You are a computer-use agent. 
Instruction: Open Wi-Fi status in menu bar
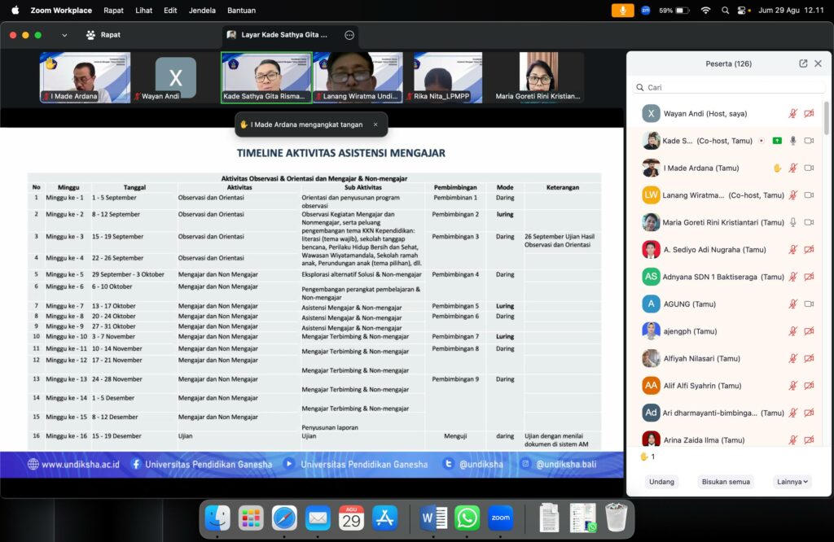click(706, 10)
